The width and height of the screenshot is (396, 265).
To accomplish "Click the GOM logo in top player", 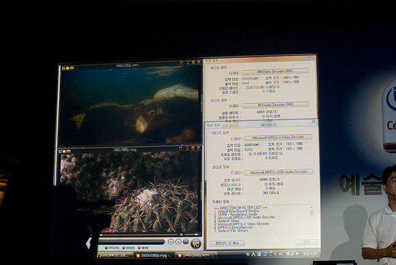I will click(68, 68).
